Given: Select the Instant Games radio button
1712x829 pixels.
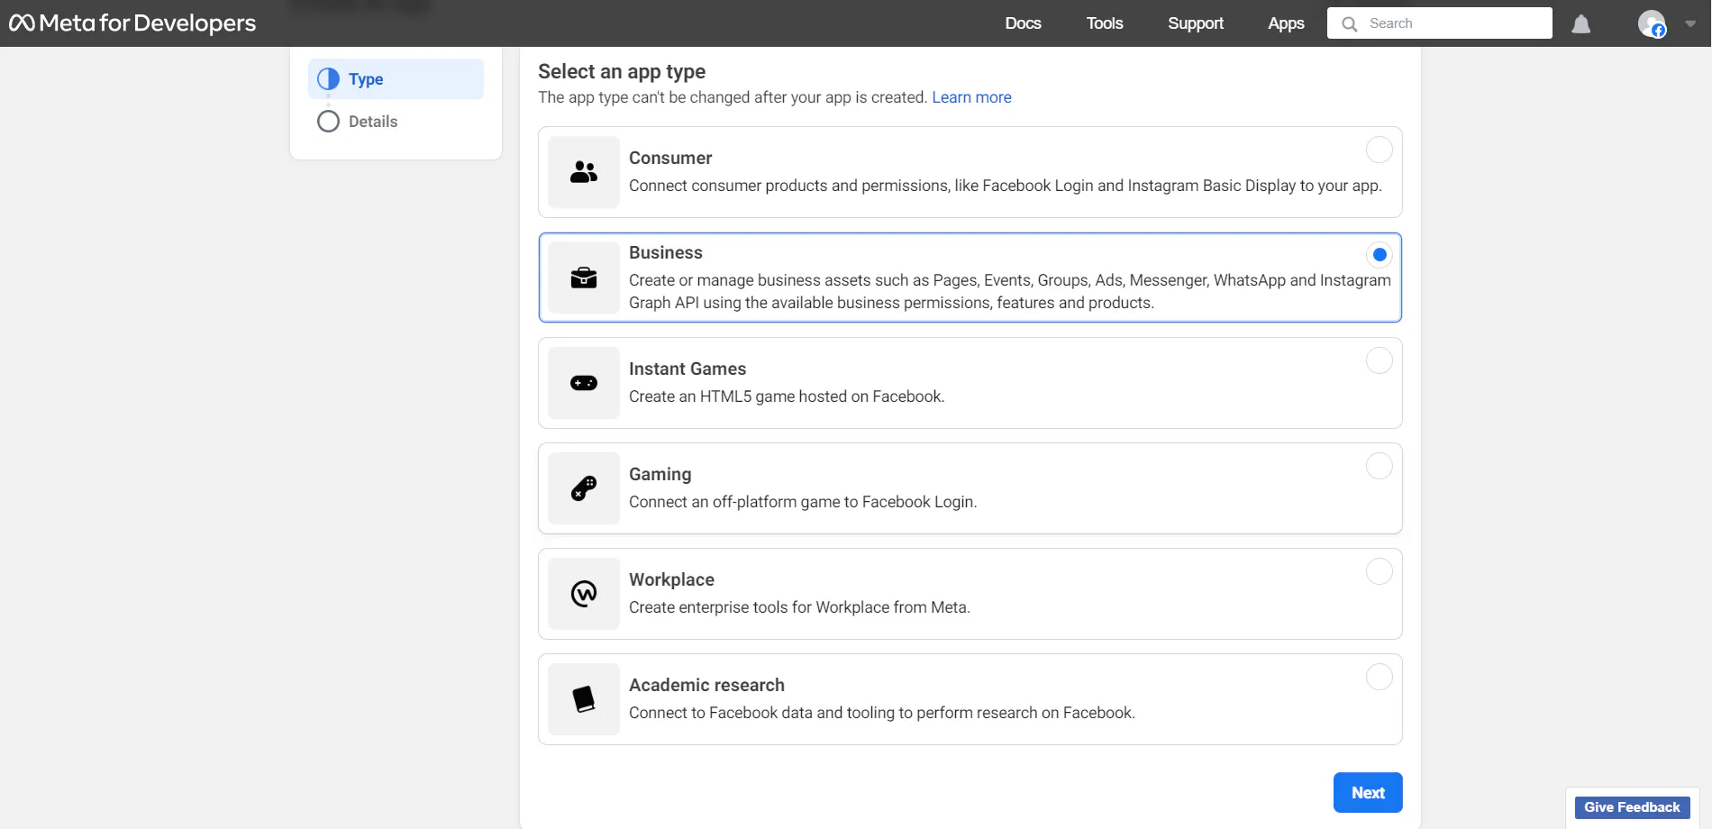Looking at the screenshot, I should click(1379, 360).
